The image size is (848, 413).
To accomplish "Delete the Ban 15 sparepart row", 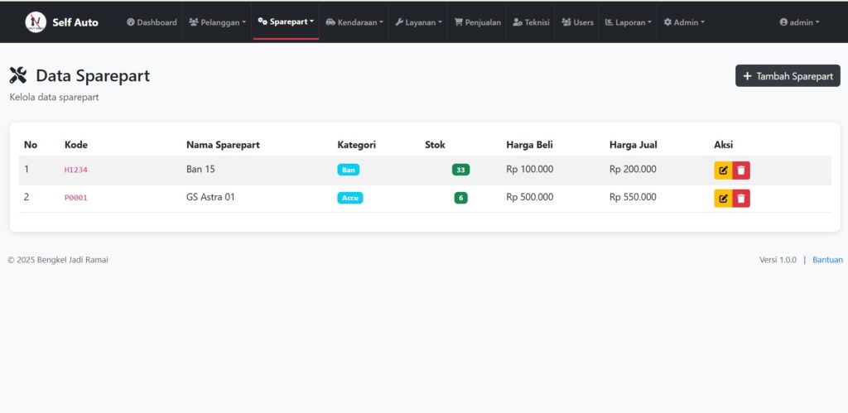I will tap(741, 170).
